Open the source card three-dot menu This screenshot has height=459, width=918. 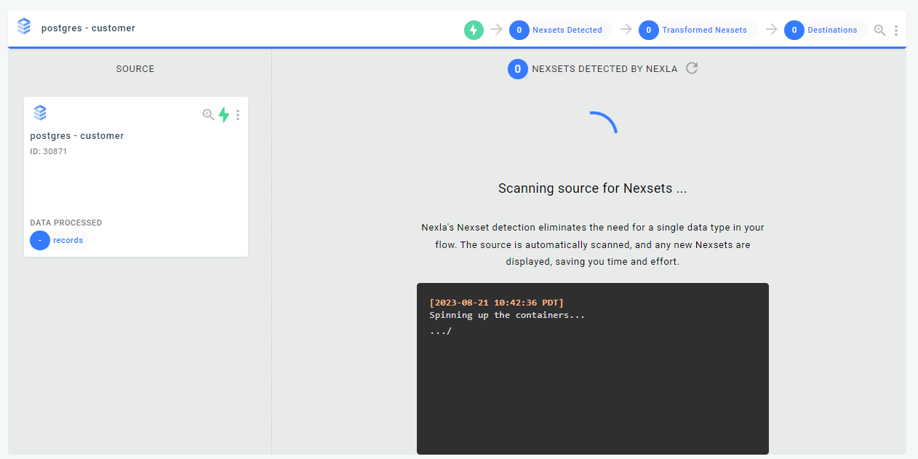point(238,115)
